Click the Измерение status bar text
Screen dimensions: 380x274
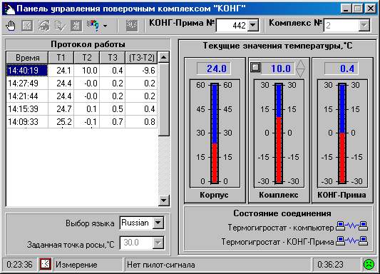click(x=76, y=265)
